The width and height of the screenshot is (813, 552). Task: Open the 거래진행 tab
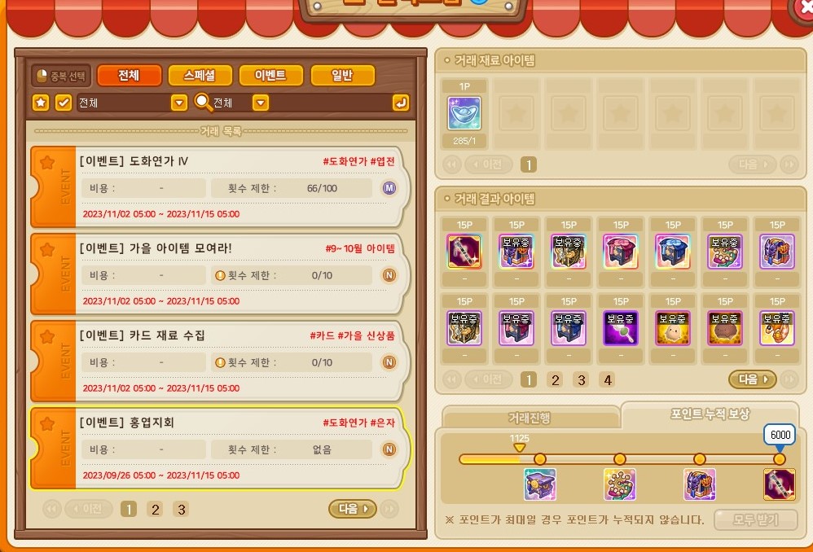[529, 417]
